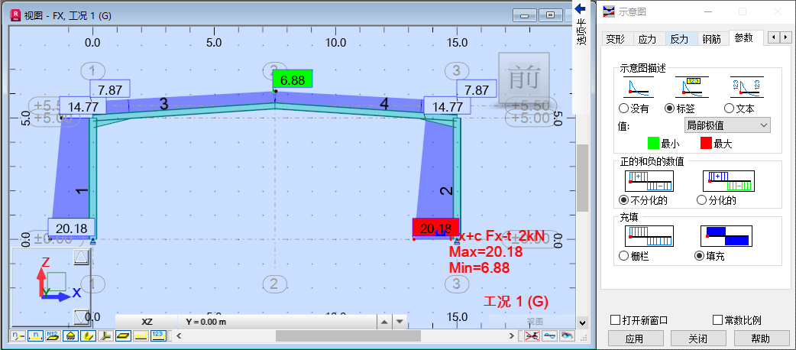Click the green 6.88 minimum label

tap(293, 79)
